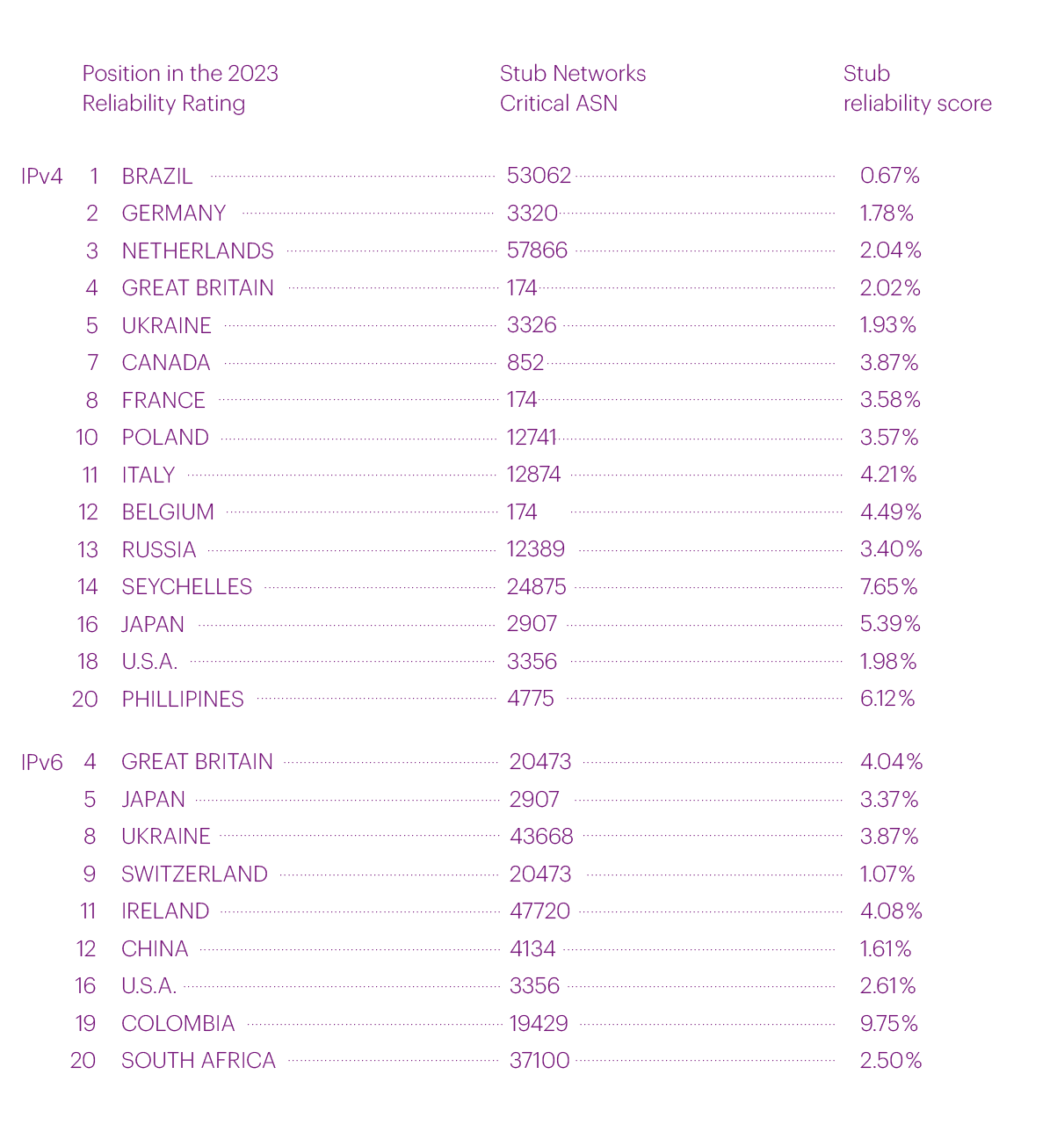This screenshot has width=1057, height=1125.
Task: Click the POLAND row name
Action: 165,438
